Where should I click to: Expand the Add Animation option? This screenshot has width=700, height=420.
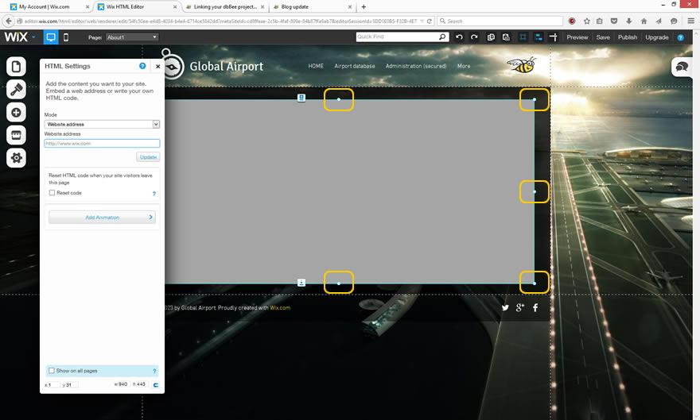(103, 218)
